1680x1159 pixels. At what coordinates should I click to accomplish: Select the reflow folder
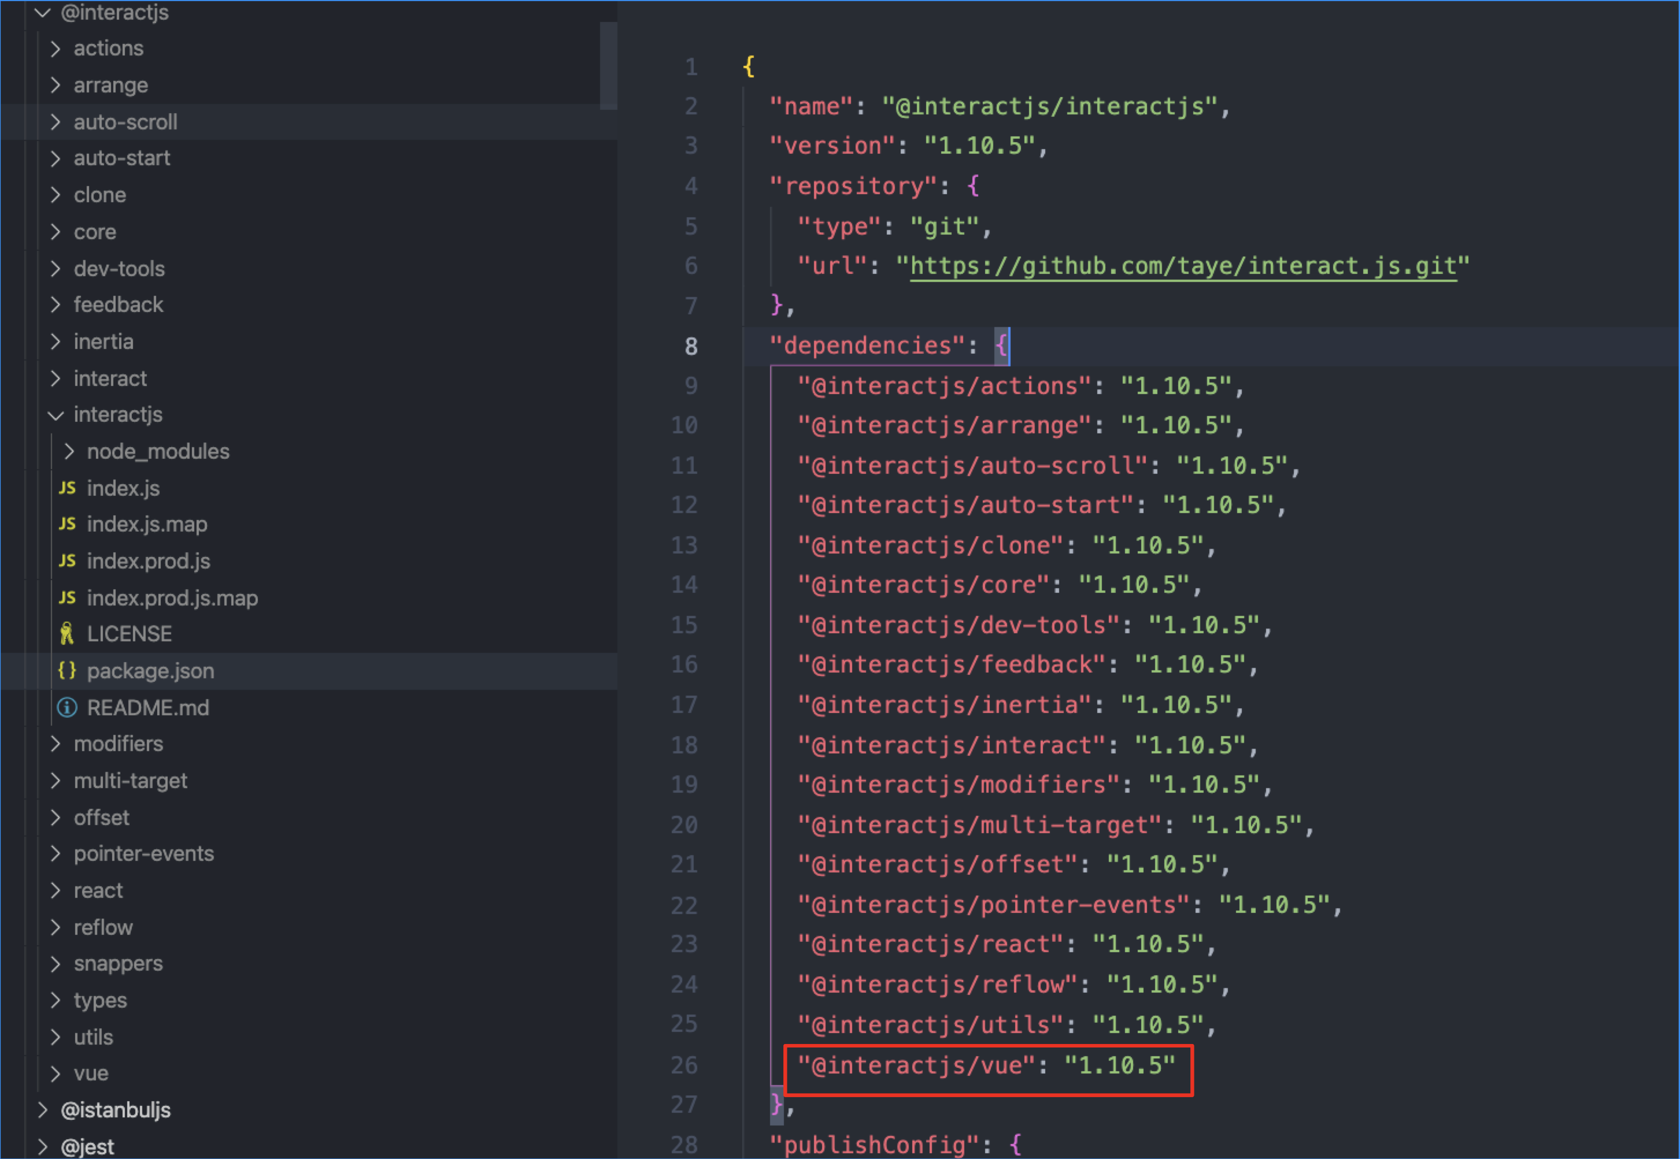(x=103, y=927)
